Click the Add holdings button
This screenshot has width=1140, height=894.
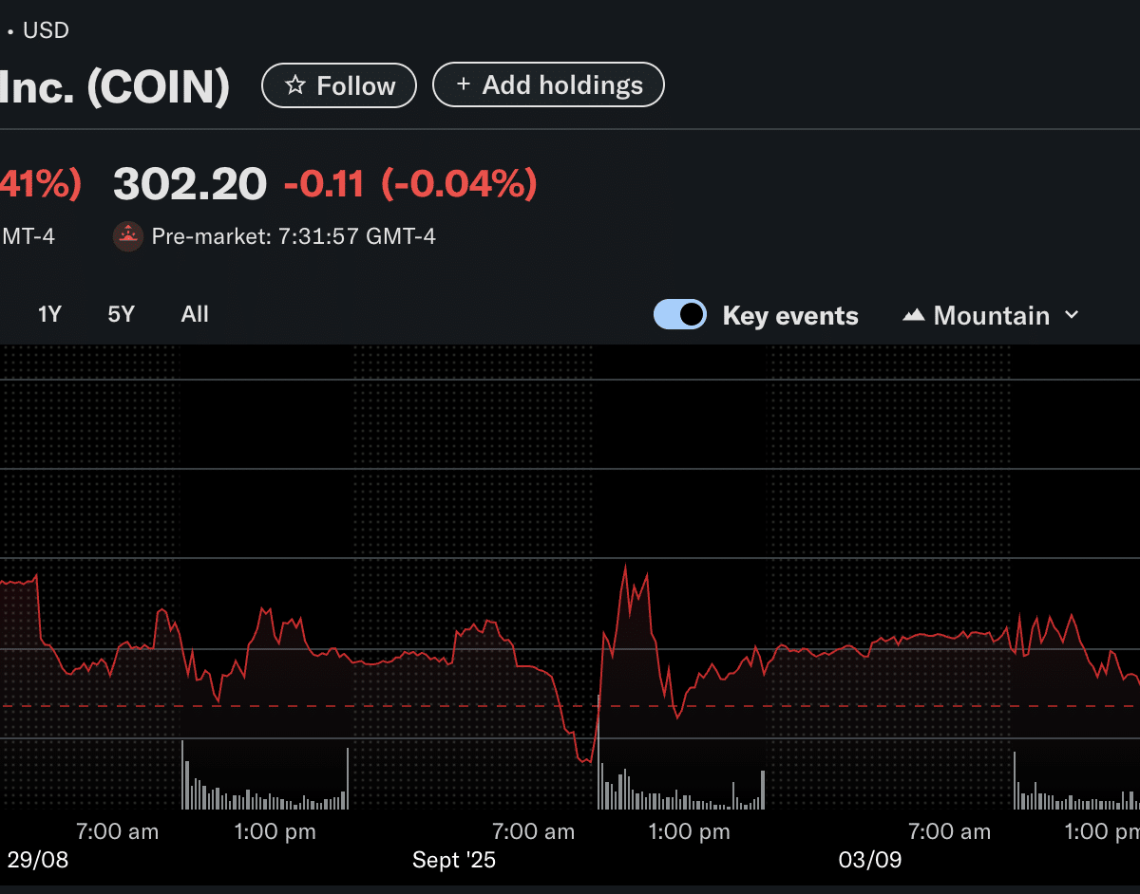[x=548, y=84]
